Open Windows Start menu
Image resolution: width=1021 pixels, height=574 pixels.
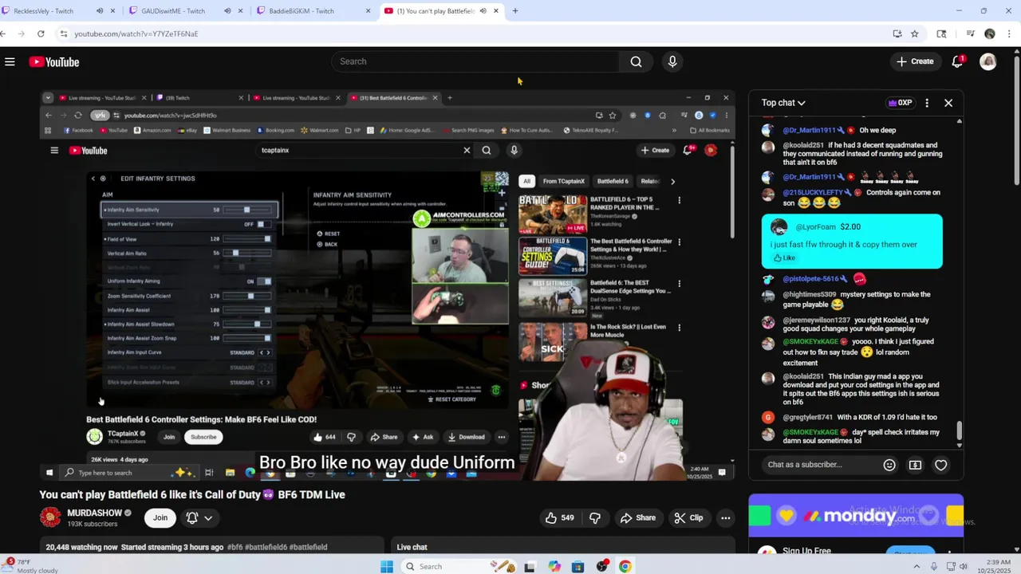click(x=387, y=567)
